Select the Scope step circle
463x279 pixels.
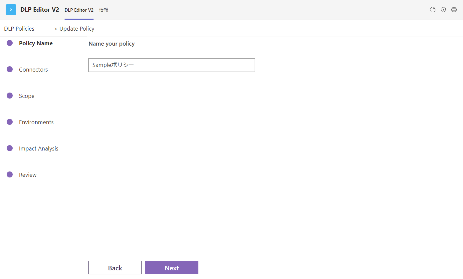tap(10, 96)
